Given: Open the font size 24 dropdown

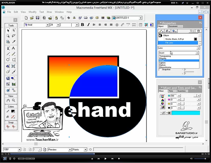Looking at the screenshot, I should [x=58, y=25].
